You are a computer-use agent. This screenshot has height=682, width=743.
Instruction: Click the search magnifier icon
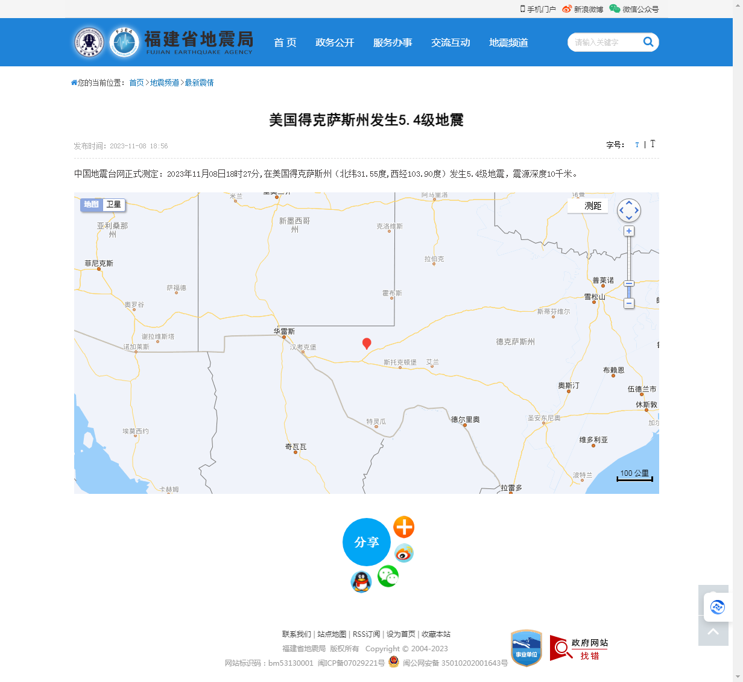point(648,42)
